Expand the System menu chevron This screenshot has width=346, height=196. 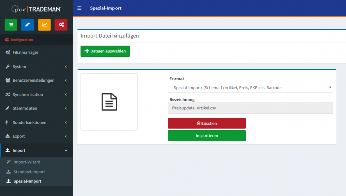66,67
